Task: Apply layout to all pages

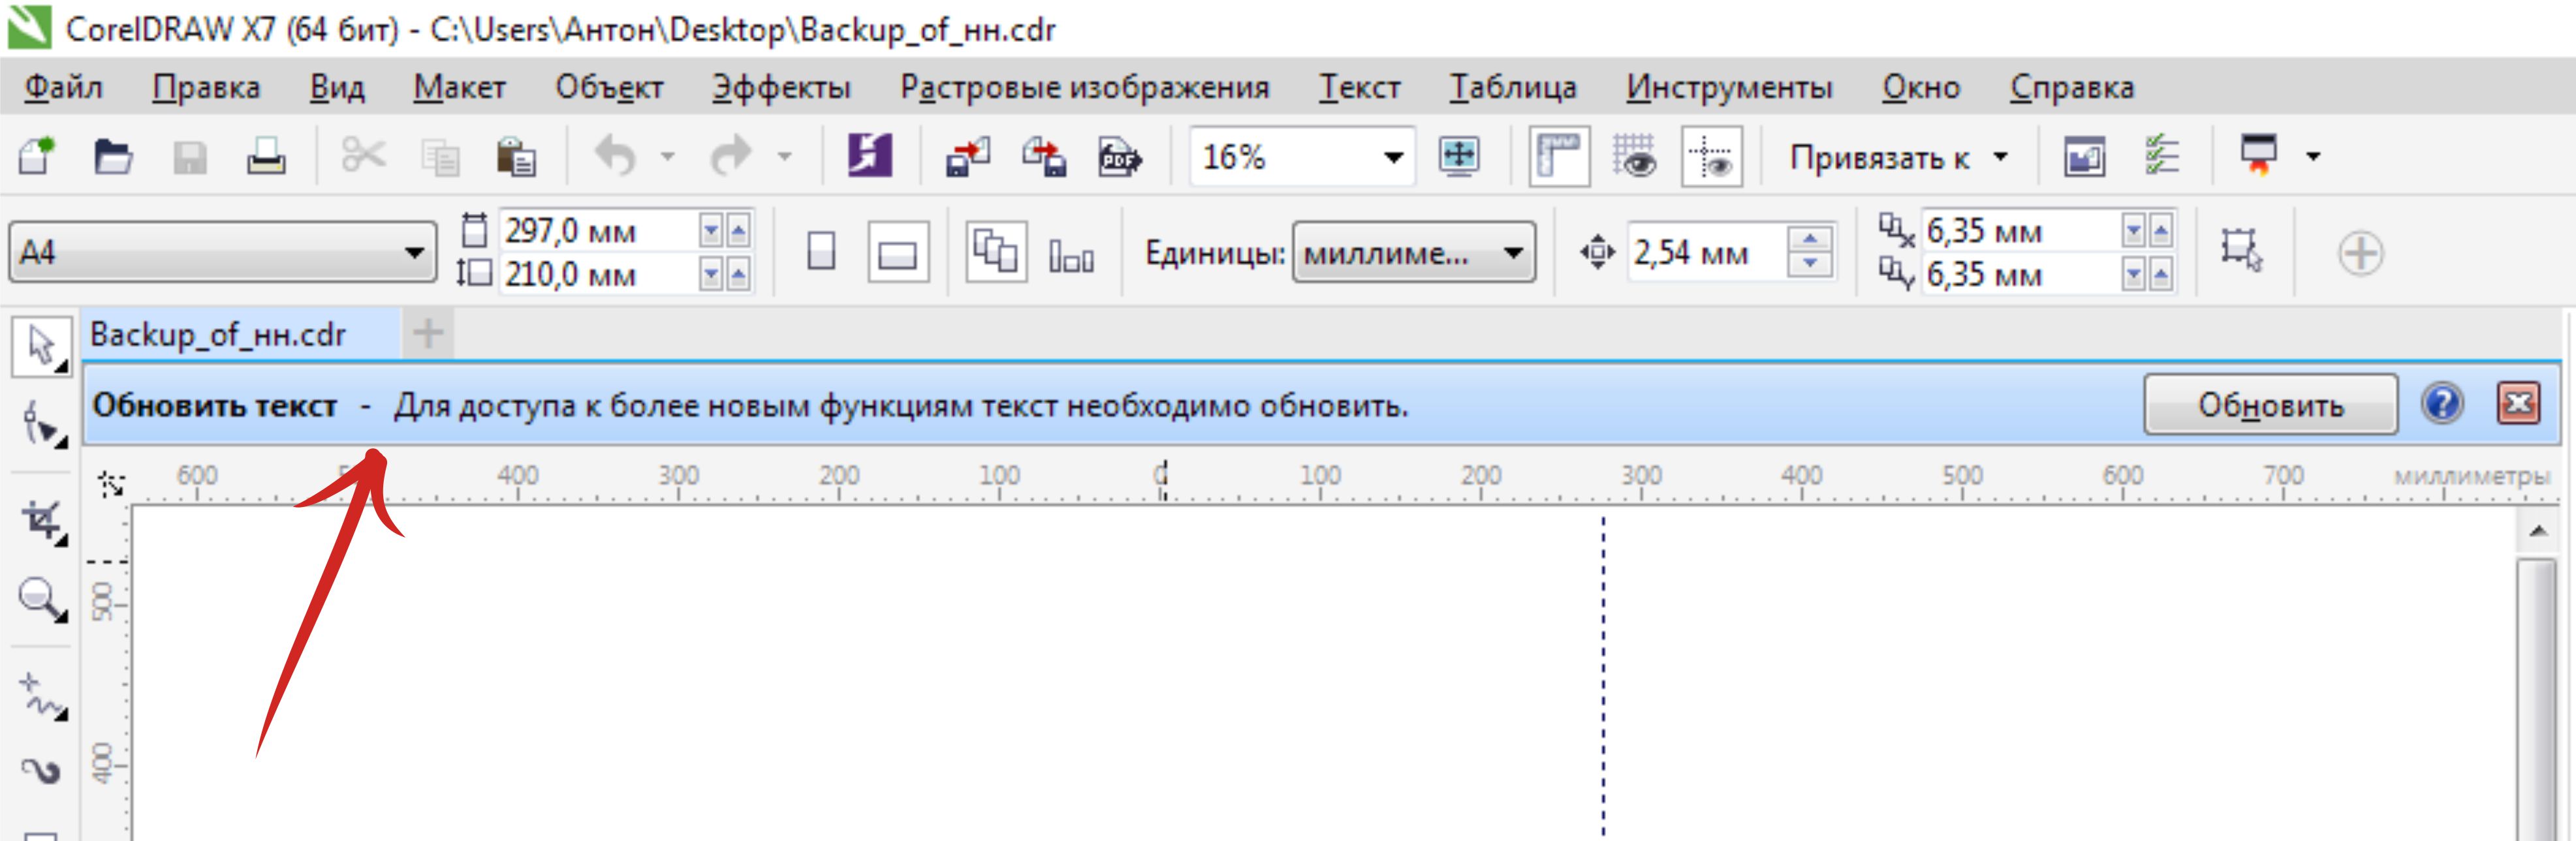Action: point(996,251)
